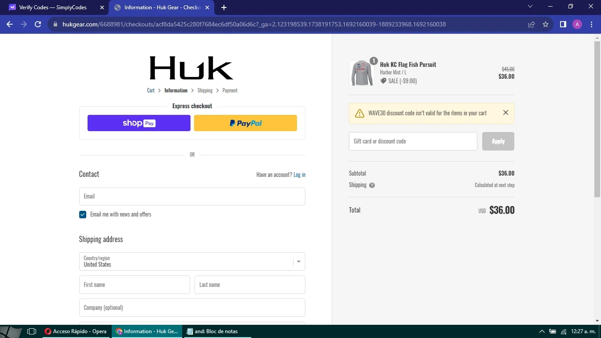This screenshot has height=338, width=601.
Task: Go back to Cart breadcrumb
Action: pos(150,90)
